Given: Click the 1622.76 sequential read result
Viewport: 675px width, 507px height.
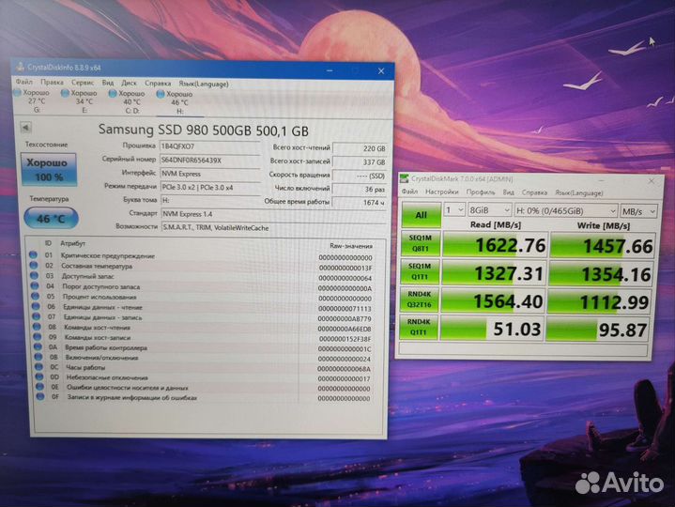Looking at the screenshot, I should pos(495,245).
